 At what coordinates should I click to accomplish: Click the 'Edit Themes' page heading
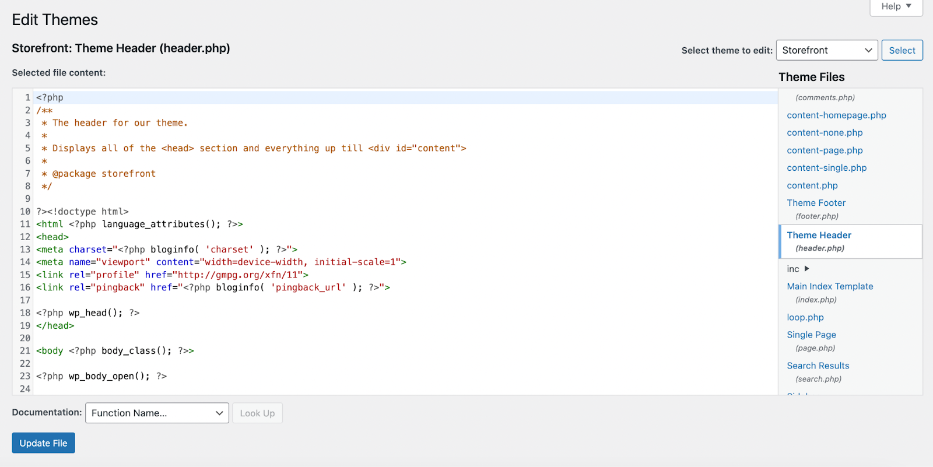coord(55,20)
